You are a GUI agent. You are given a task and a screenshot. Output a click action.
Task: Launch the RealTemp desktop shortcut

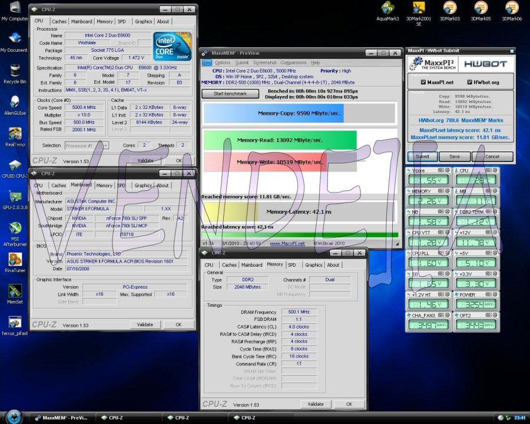[x=15, y=137]
